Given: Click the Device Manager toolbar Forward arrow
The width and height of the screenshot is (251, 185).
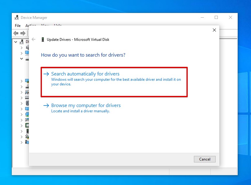Looking at the screenshot, I should (x=23, y=33).
